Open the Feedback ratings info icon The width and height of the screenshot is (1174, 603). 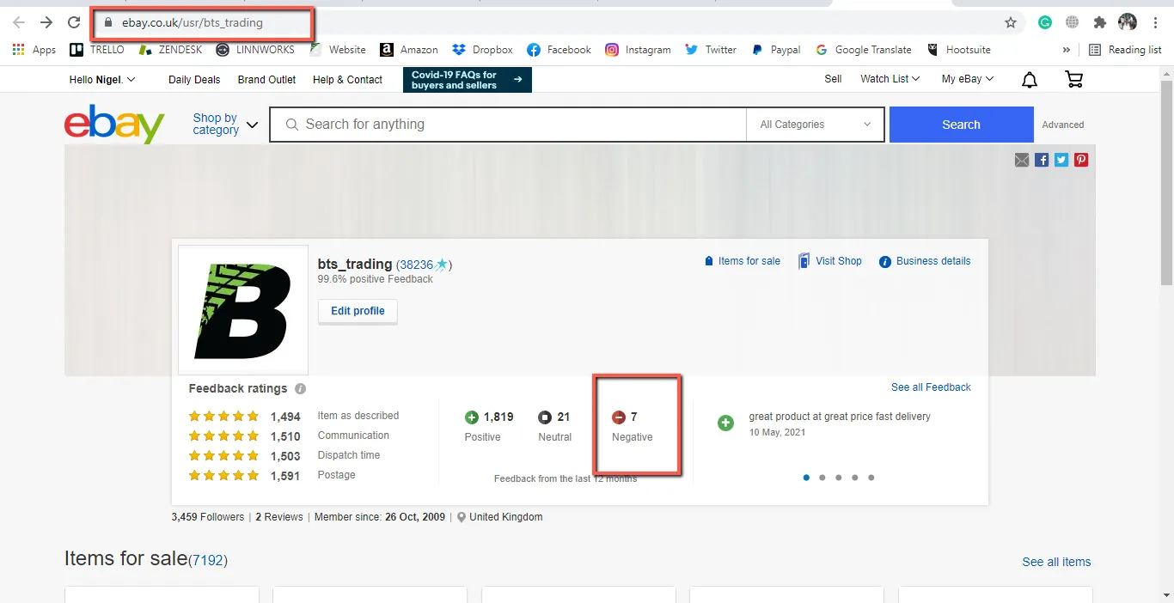(x=300, y=388)
